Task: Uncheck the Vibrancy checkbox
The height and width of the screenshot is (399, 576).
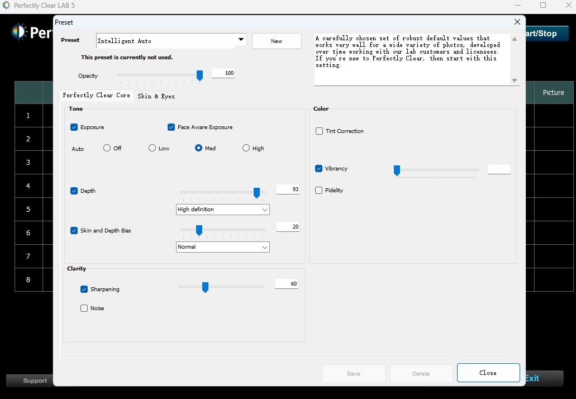Action: (318, 168)
